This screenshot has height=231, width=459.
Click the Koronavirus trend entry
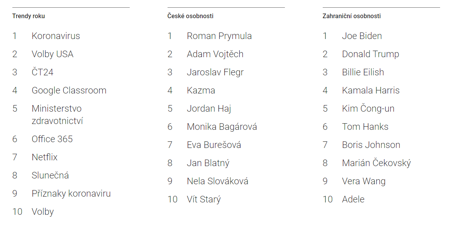click(56, 36)
